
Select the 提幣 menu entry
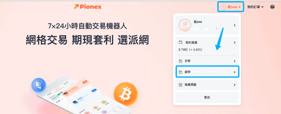click(207, 72)
